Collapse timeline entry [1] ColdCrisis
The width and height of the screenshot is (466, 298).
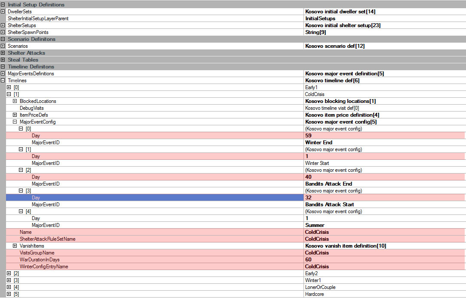9,94
